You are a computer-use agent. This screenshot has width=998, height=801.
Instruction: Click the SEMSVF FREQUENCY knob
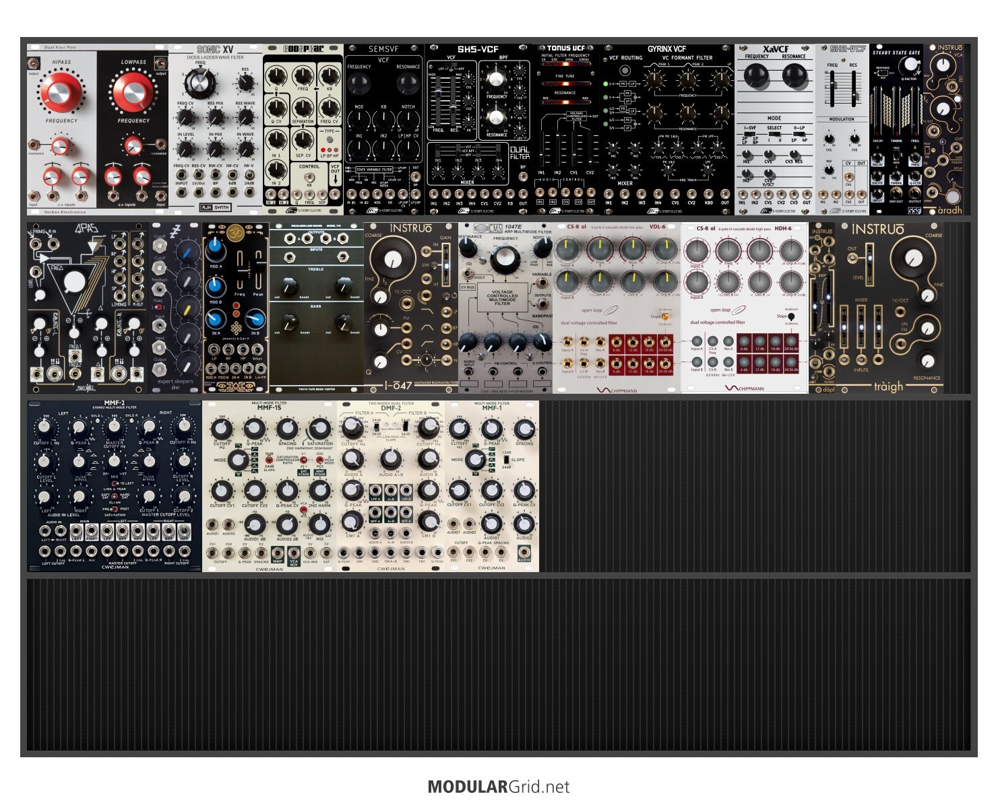click(359, 84)
